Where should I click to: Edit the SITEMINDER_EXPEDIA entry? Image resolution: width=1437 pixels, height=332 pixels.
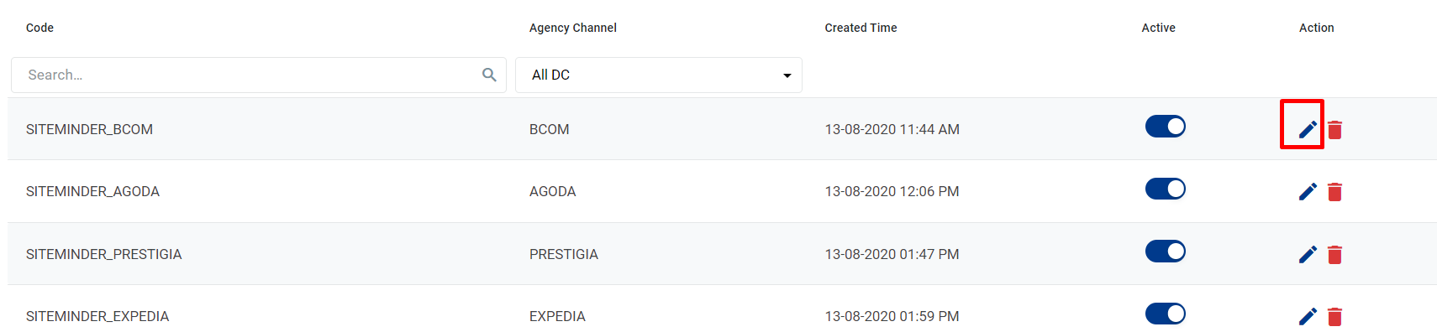pos(1308,316)
